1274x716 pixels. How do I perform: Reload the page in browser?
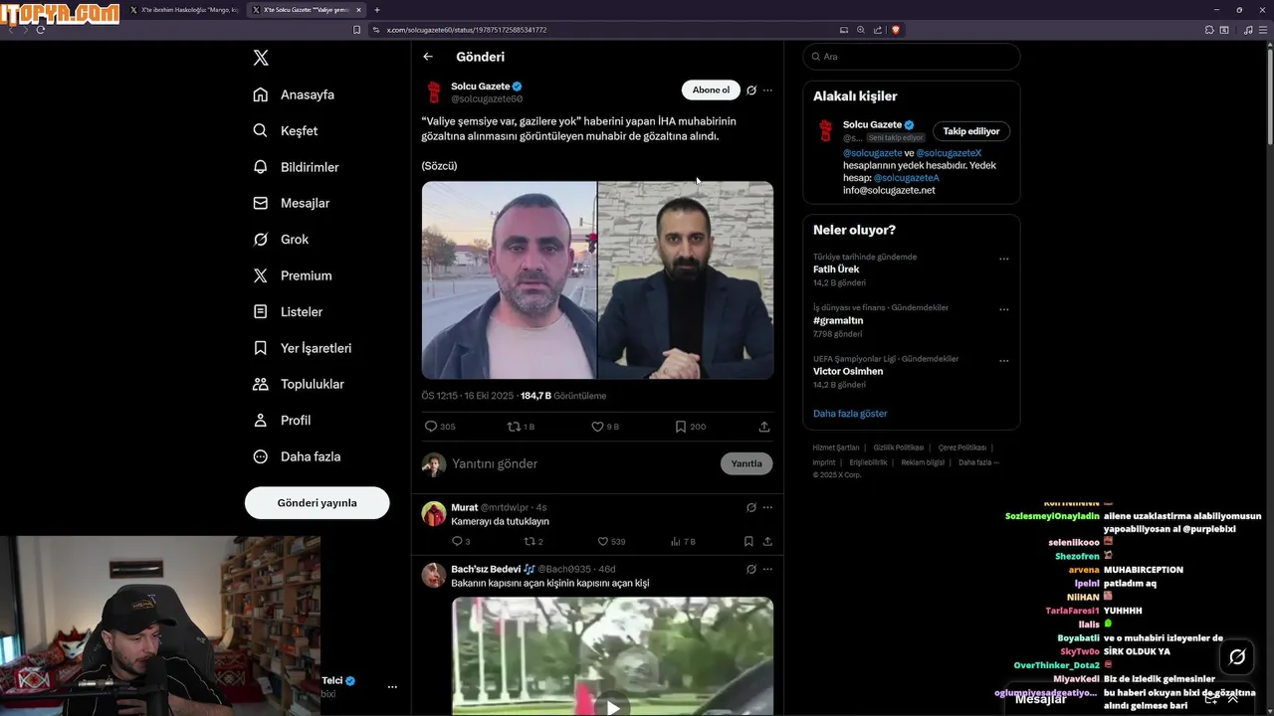pyautogui.click(x=41, y=30)
